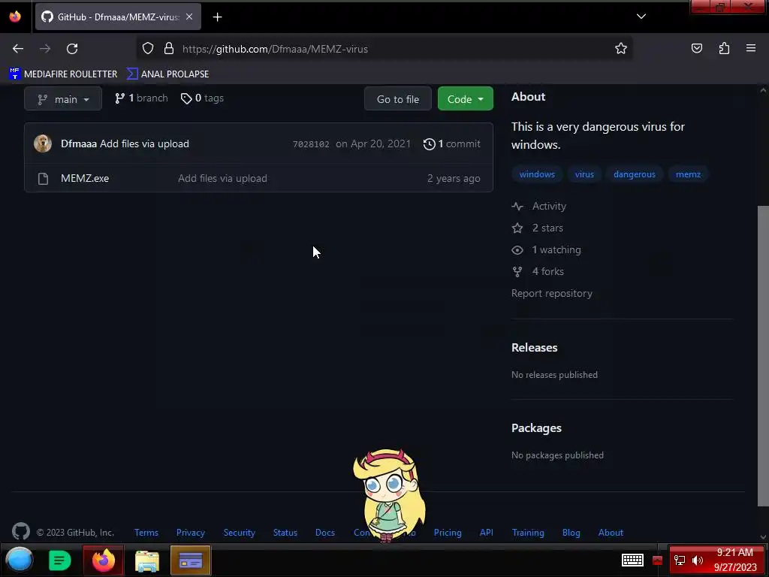Image resolution: width=769 pixels, height=577 pixels.
Task: Open API footer link
Action: click(x=486, y=533)
